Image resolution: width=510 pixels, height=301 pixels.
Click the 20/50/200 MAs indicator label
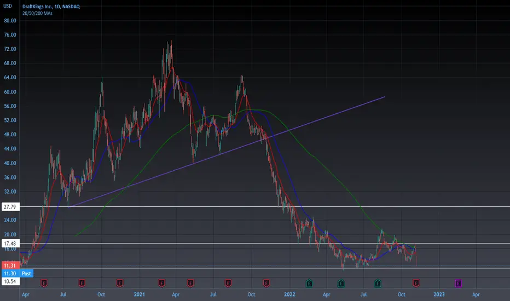click(37, 13)
